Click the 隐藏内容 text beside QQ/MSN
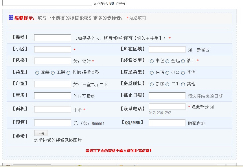The image size is (243, 167). point(196,123)
